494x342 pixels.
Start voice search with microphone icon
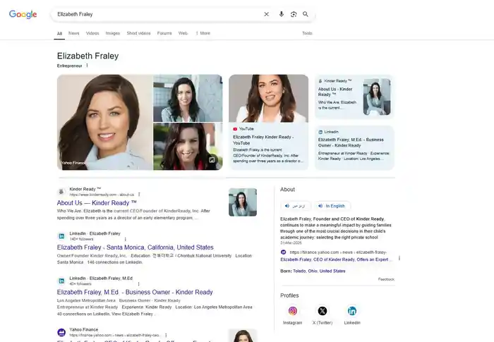coord(282,14)
